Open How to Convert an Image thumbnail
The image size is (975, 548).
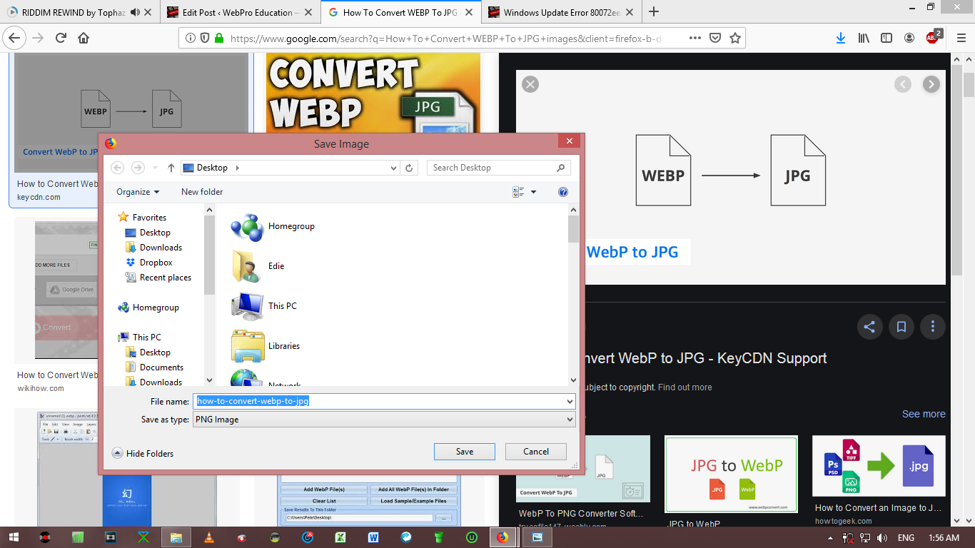[879, 466]
